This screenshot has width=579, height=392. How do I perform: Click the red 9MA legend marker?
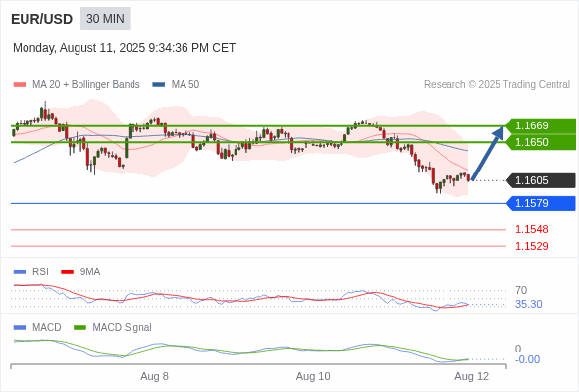(67, 272)
